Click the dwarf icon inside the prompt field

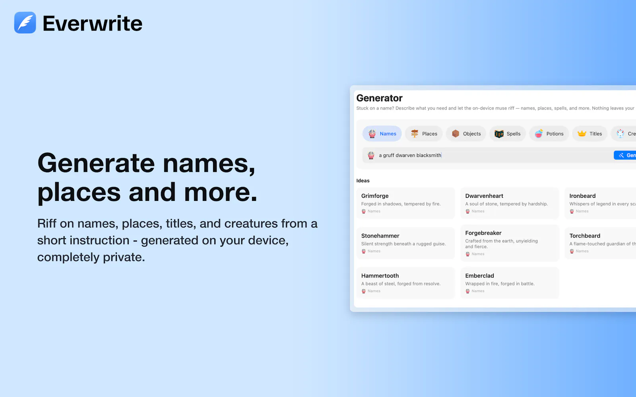(371, 155)
